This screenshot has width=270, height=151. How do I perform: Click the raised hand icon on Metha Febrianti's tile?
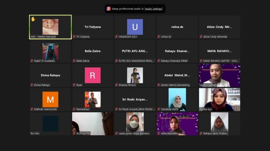click(33, 19)
